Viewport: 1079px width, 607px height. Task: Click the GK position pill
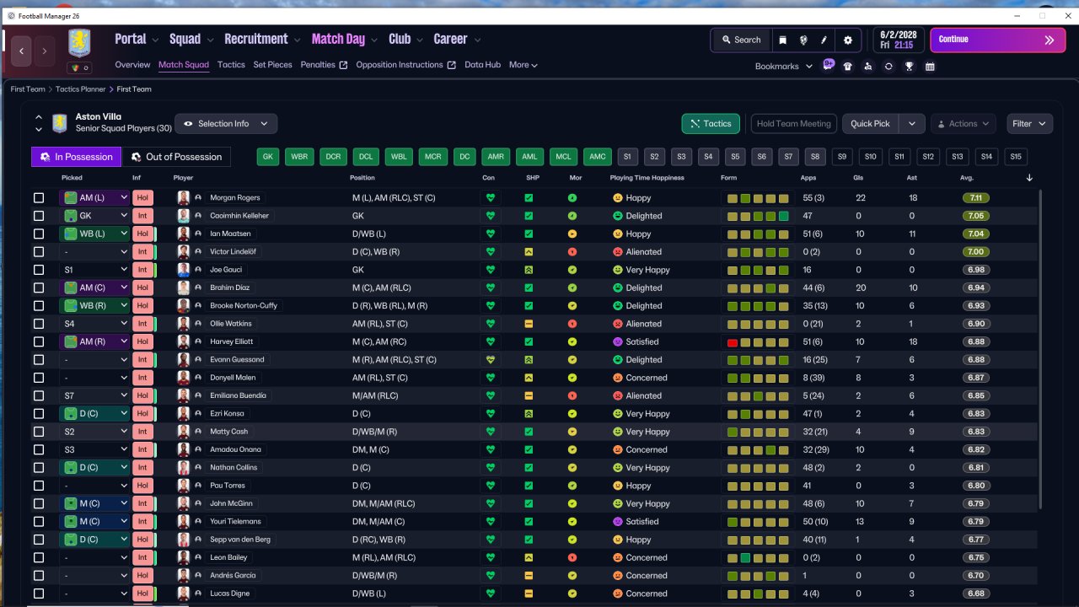(x=268, y=157)
